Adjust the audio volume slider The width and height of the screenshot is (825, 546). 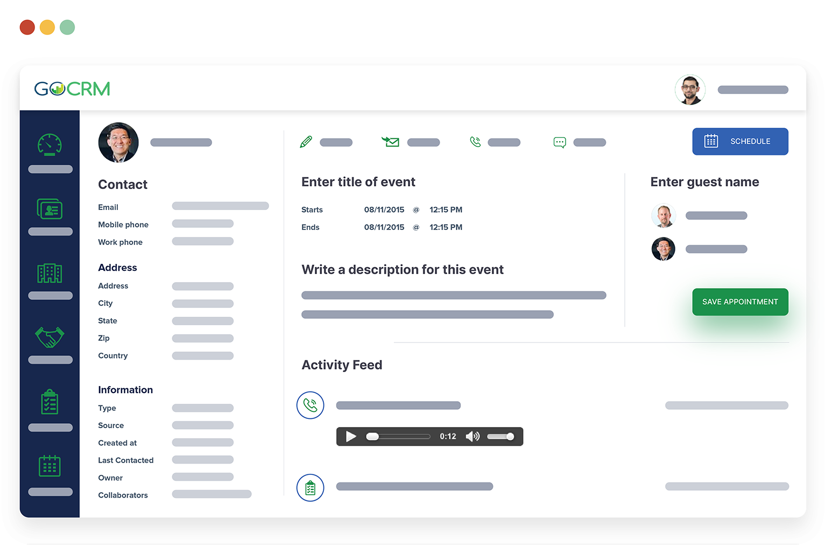500,437
